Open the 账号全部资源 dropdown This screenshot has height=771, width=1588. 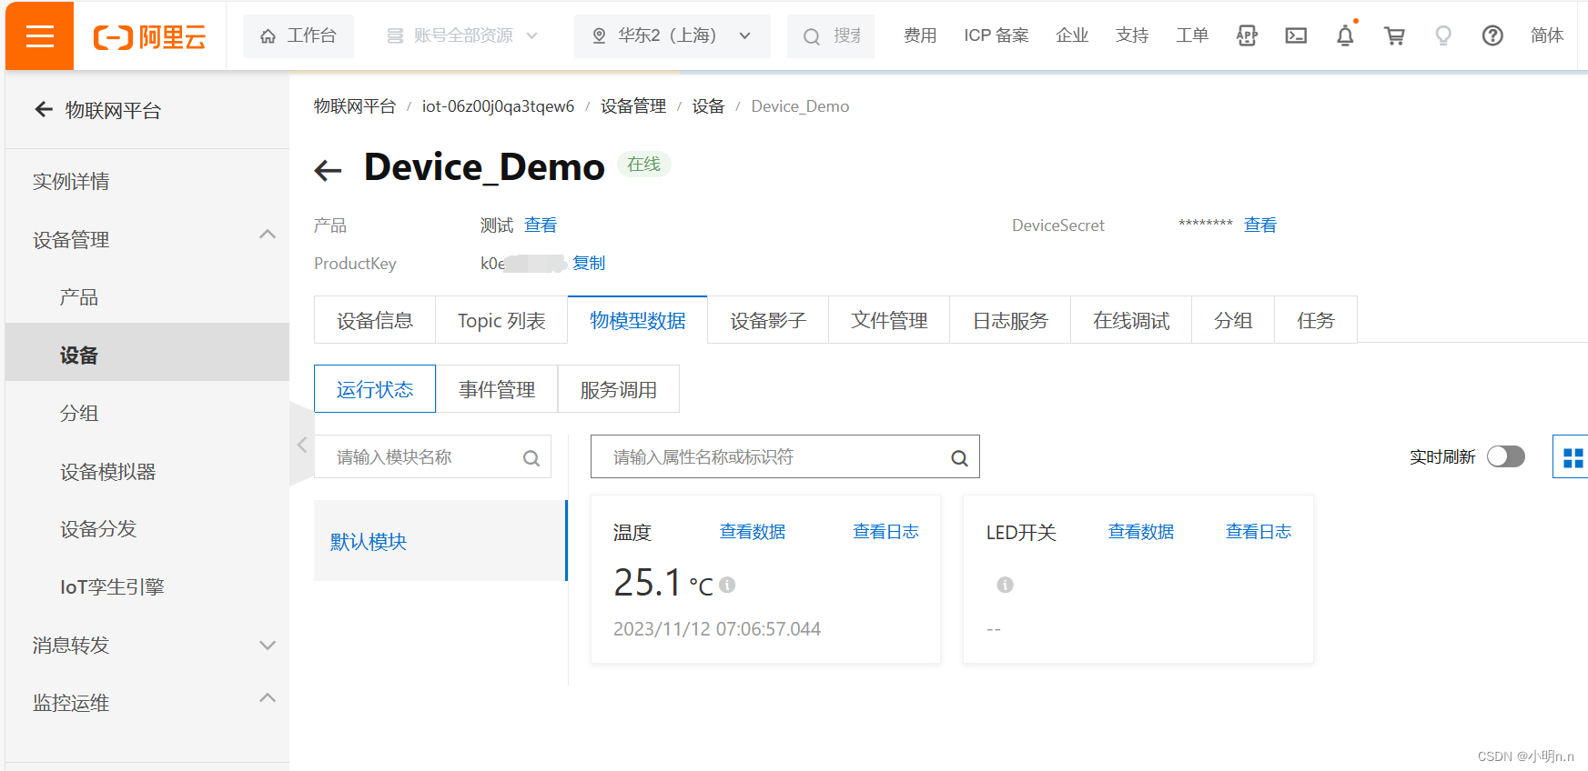pos(462,35)
